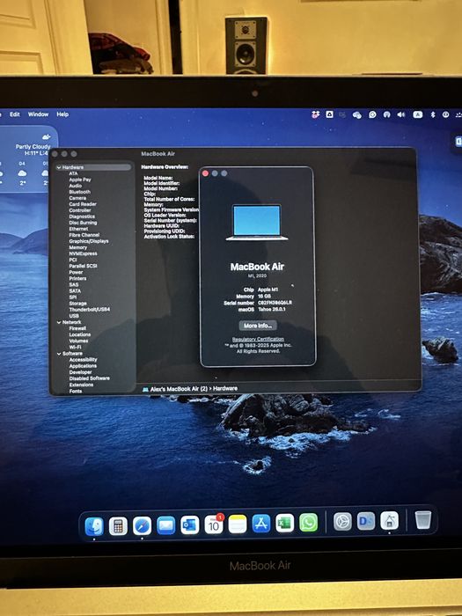Select Memory in the sidebar
462x616 pixels.
(x=77, y=247)
